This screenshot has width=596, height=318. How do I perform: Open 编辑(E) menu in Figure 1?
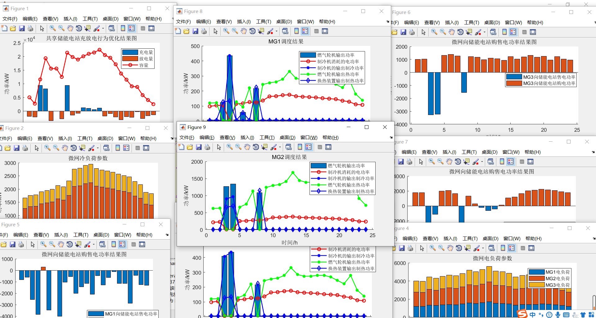click(30, 19)
